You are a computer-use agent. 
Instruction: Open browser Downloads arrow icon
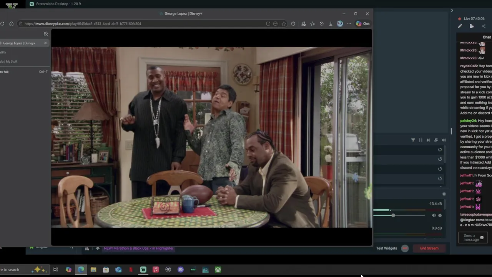pyautogui.click(x=331, y=23)
